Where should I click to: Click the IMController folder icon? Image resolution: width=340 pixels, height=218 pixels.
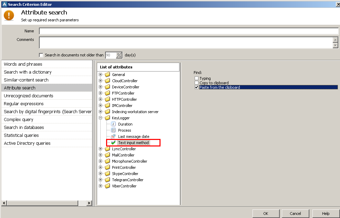pyautogui.click(x=107, y=106)
